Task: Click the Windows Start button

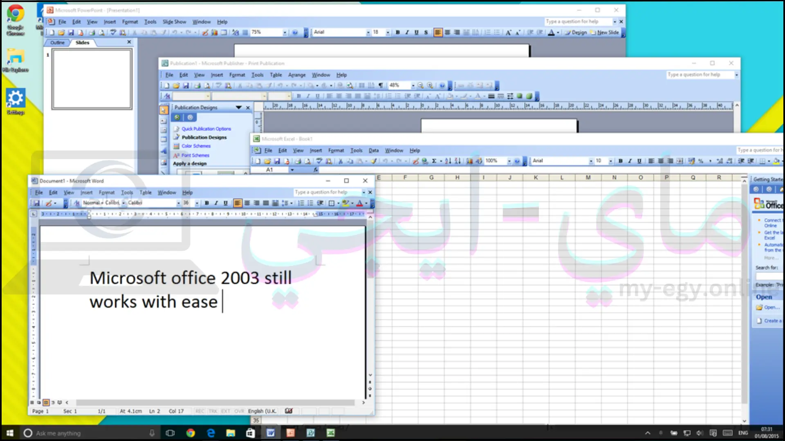Action: pos(10,433)
